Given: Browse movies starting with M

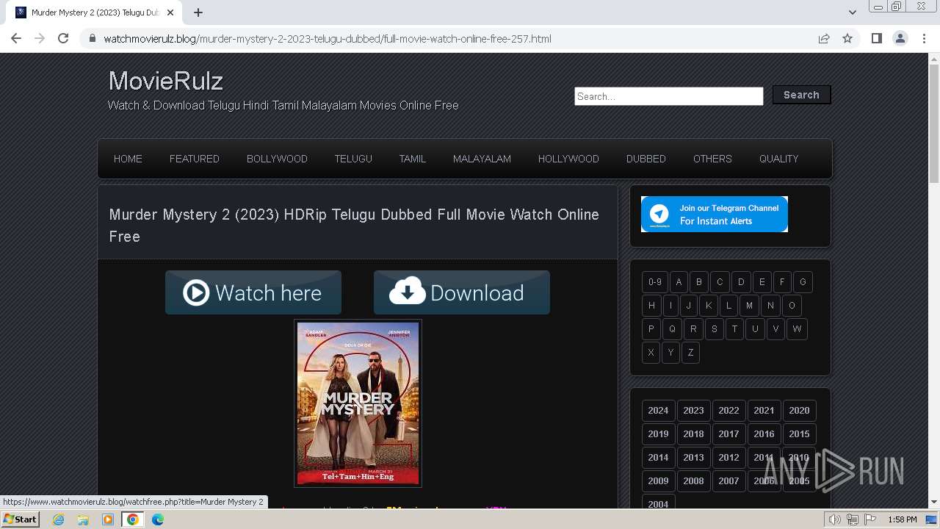Looking at the screenshot, I should click(749, 306).
